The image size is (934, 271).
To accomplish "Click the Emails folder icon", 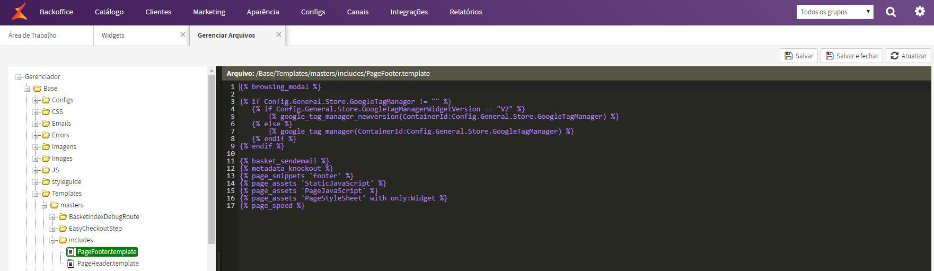I will click(x=46, y=124).
